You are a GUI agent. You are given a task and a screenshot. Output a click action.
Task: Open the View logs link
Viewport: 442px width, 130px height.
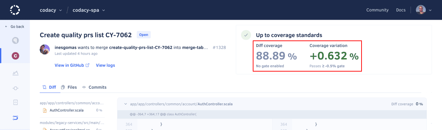tap(105, 65)
